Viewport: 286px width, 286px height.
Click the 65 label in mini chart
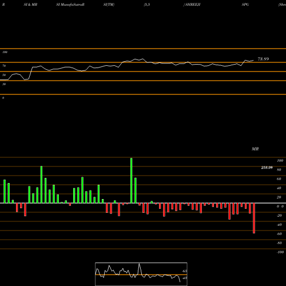[x=185, y=271]
